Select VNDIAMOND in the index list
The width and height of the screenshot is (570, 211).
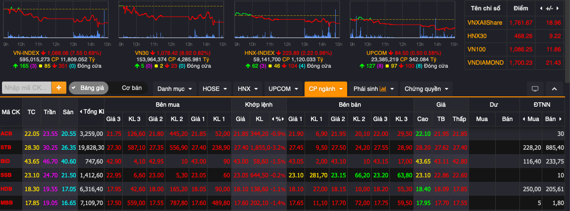[x=485, y=63]
